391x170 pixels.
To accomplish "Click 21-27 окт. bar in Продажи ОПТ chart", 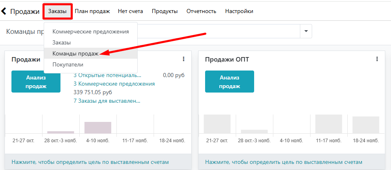I will [x=217, y=124].
